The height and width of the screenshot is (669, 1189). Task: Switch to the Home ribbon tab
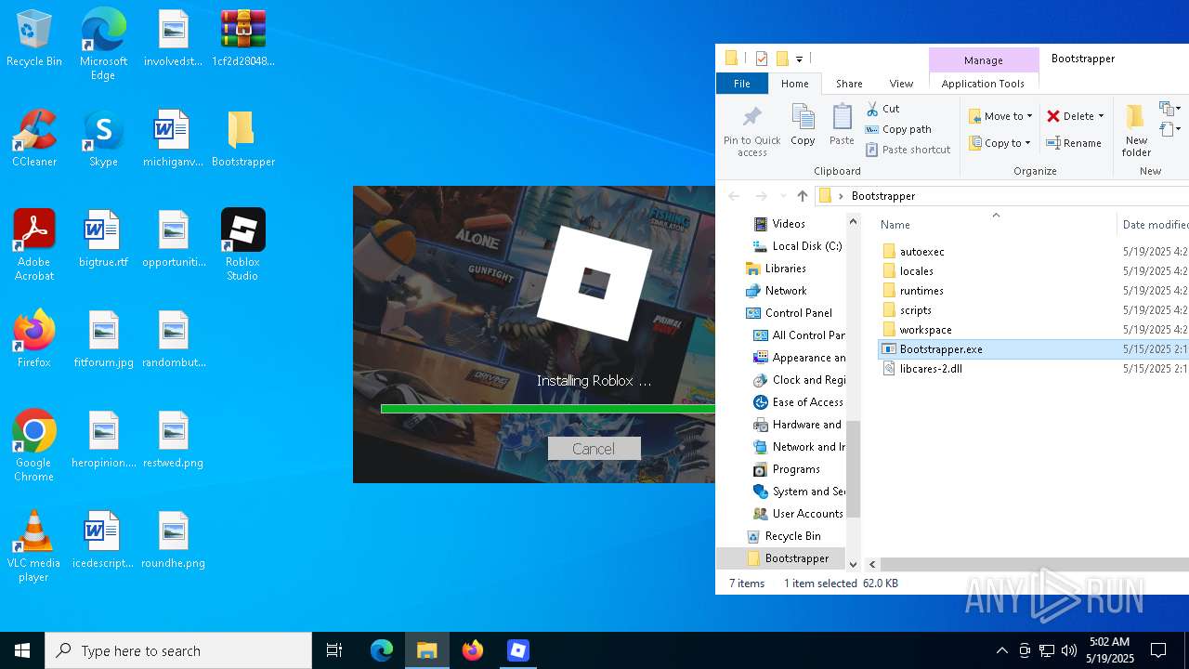794,84
